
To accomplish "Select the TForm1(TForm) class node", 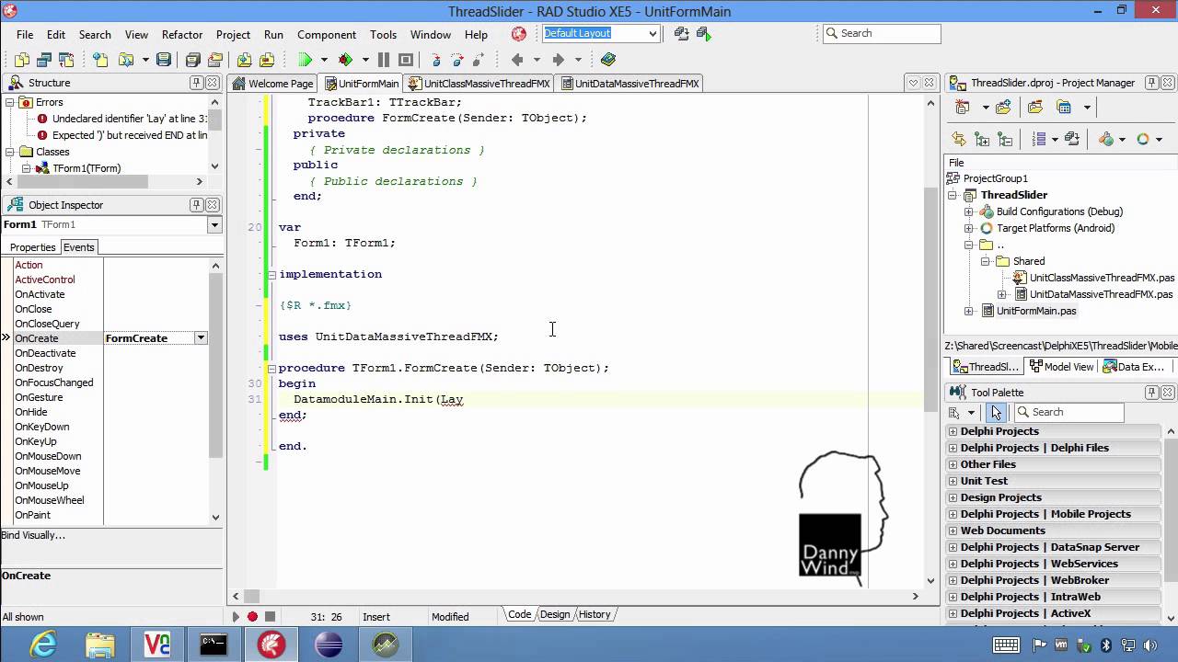I will [x=87, y=168].
